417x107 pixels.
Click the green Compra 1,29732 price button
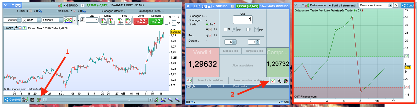[155, 21]
